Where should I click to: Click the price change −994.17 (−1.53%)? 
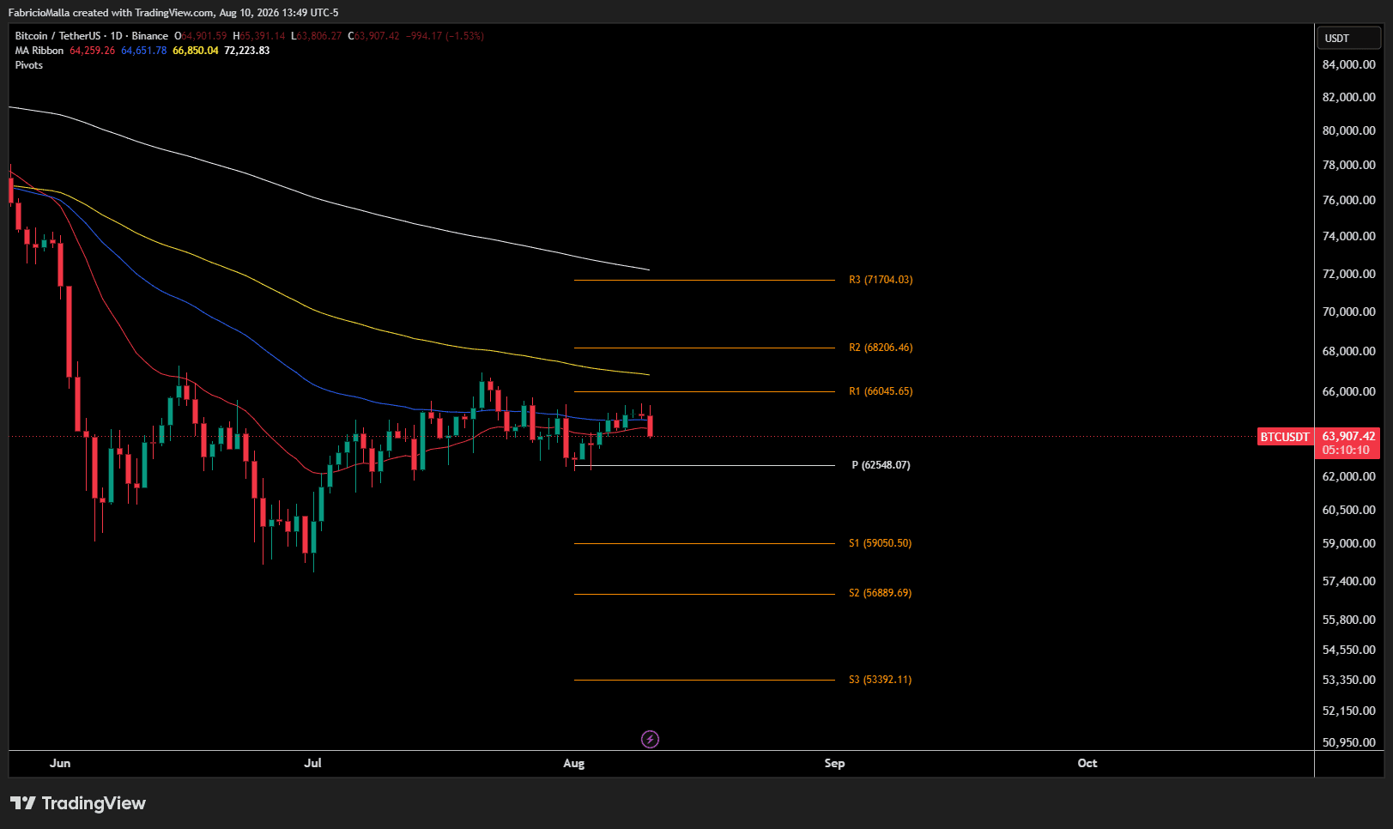[x=445, y=36]
